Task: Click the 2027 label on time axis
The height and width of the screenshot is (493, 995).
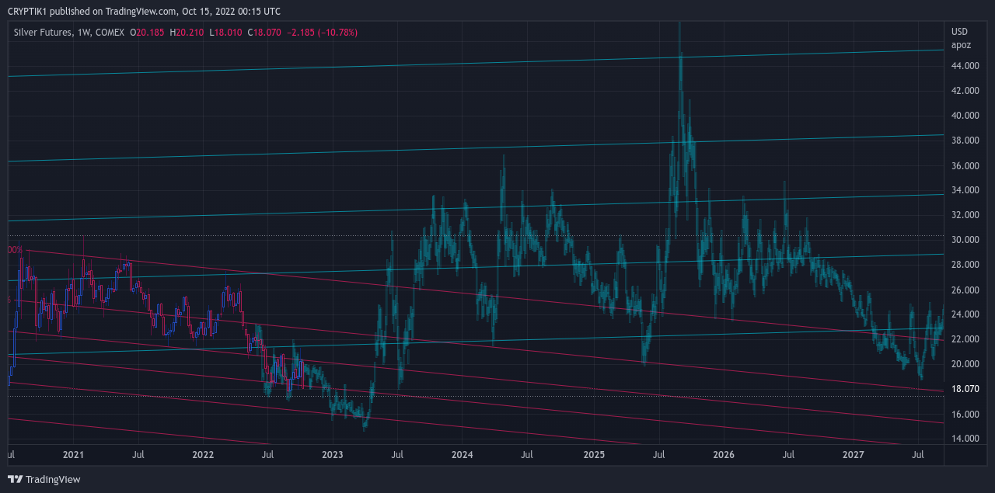Action: (x=854, y=453)
